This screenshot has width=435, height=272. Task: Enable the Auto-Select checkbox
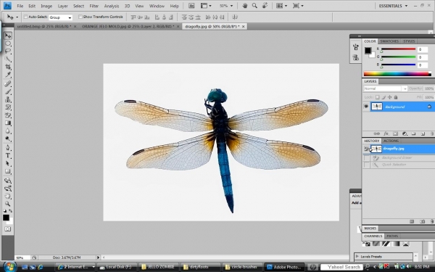pos(25,17)
